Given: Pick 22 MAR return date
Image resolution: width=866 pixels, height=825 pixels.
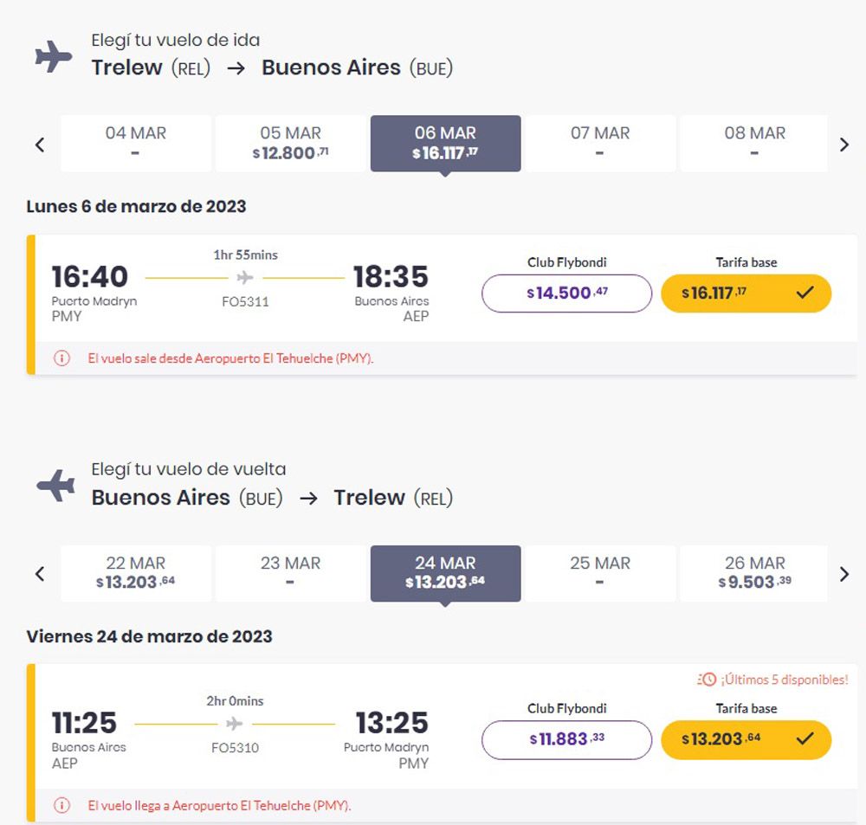Looking at the screenshot, I should click(x=136, y=573).
